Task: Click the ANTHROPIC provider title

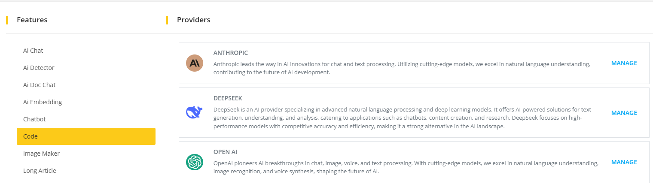Action: tap(230, 53)
